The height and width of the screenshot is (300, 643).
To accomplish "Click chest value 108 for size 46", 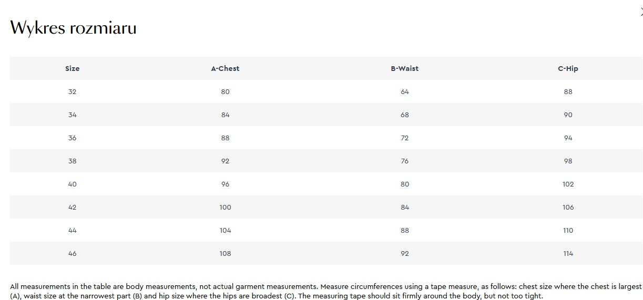I will click(x=225, y=253).
